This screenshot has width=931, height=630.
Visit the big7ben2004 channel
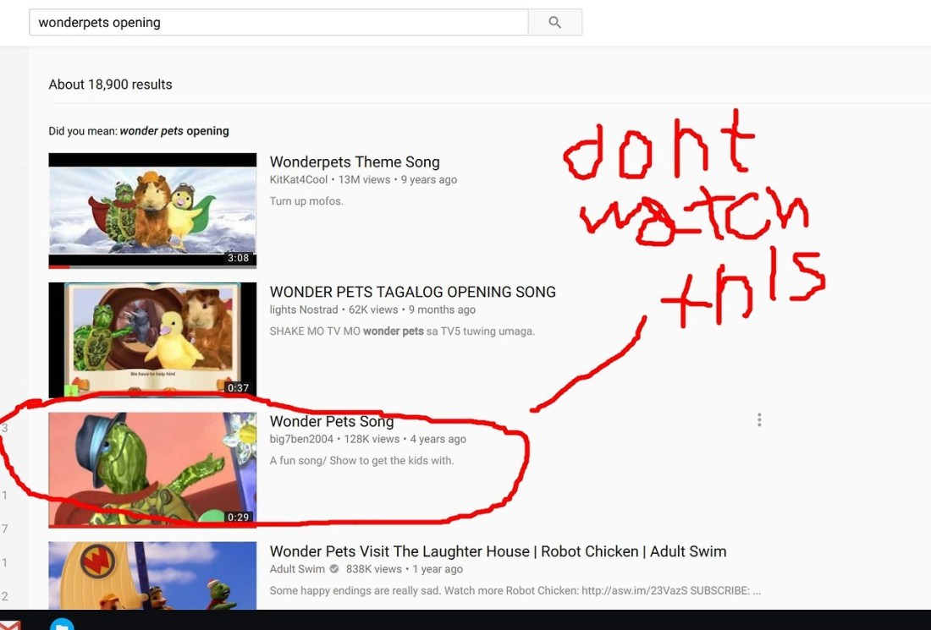(x=301, y=439)
